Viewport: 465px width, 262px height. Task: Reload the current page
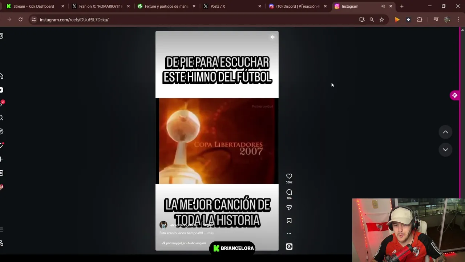click(20, 20)
